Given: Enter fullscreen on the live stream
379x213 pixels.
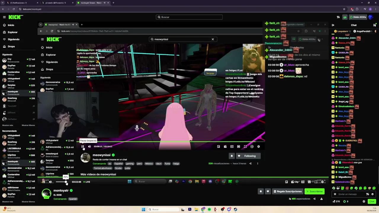Looking at the screenshot, I should pyautogui.click(x=316, y=182).
